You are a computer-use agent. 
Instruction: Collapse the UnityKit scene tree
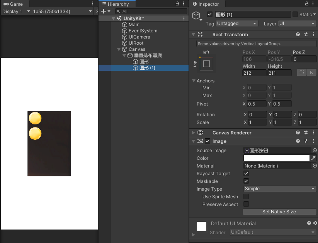click(x=113, y=18)
